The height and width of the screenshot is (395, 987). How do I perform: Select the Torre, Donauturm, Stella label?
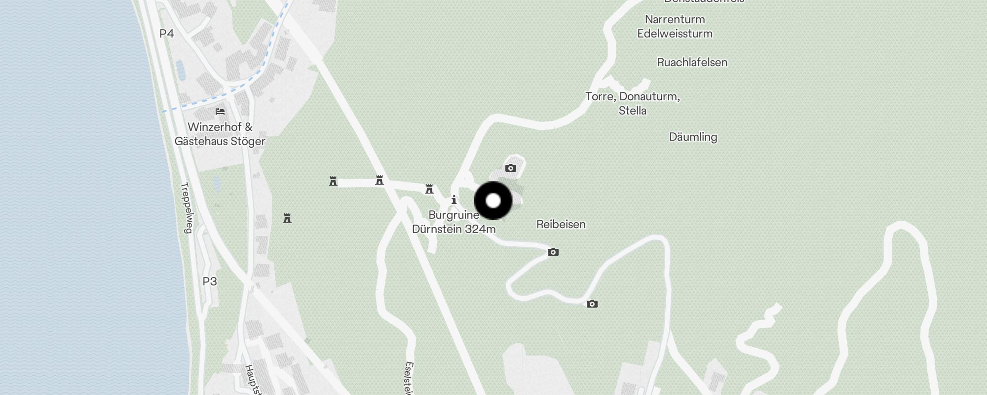point(633,103)
